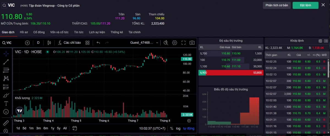This screenshot has width=330, height=136.
Task: Toggle percent scale on chart
Action: click(x=172, y=128)
